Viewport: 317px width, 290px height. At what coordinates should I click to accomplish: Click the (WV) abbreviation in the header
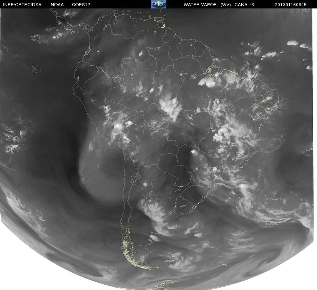226,5
